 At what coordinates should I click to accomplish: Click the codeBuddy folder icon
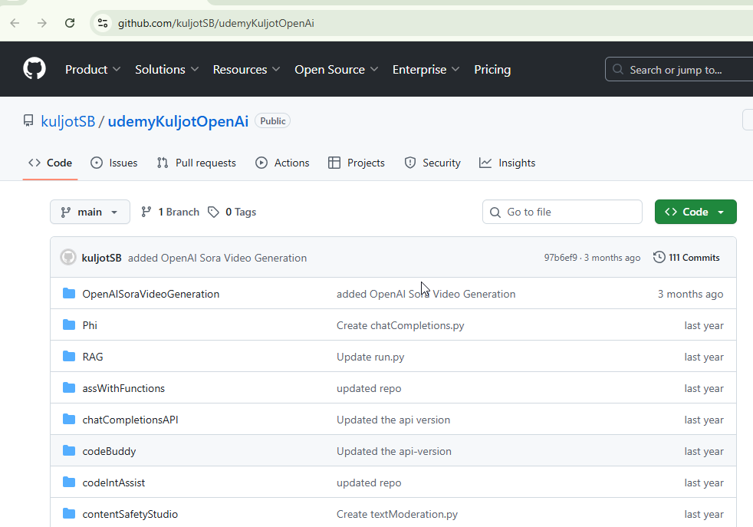[69, 451]
